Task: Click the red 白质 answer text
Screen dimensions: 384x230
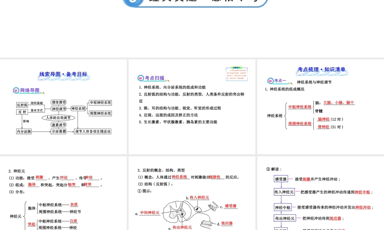Action: pos(73,221)
